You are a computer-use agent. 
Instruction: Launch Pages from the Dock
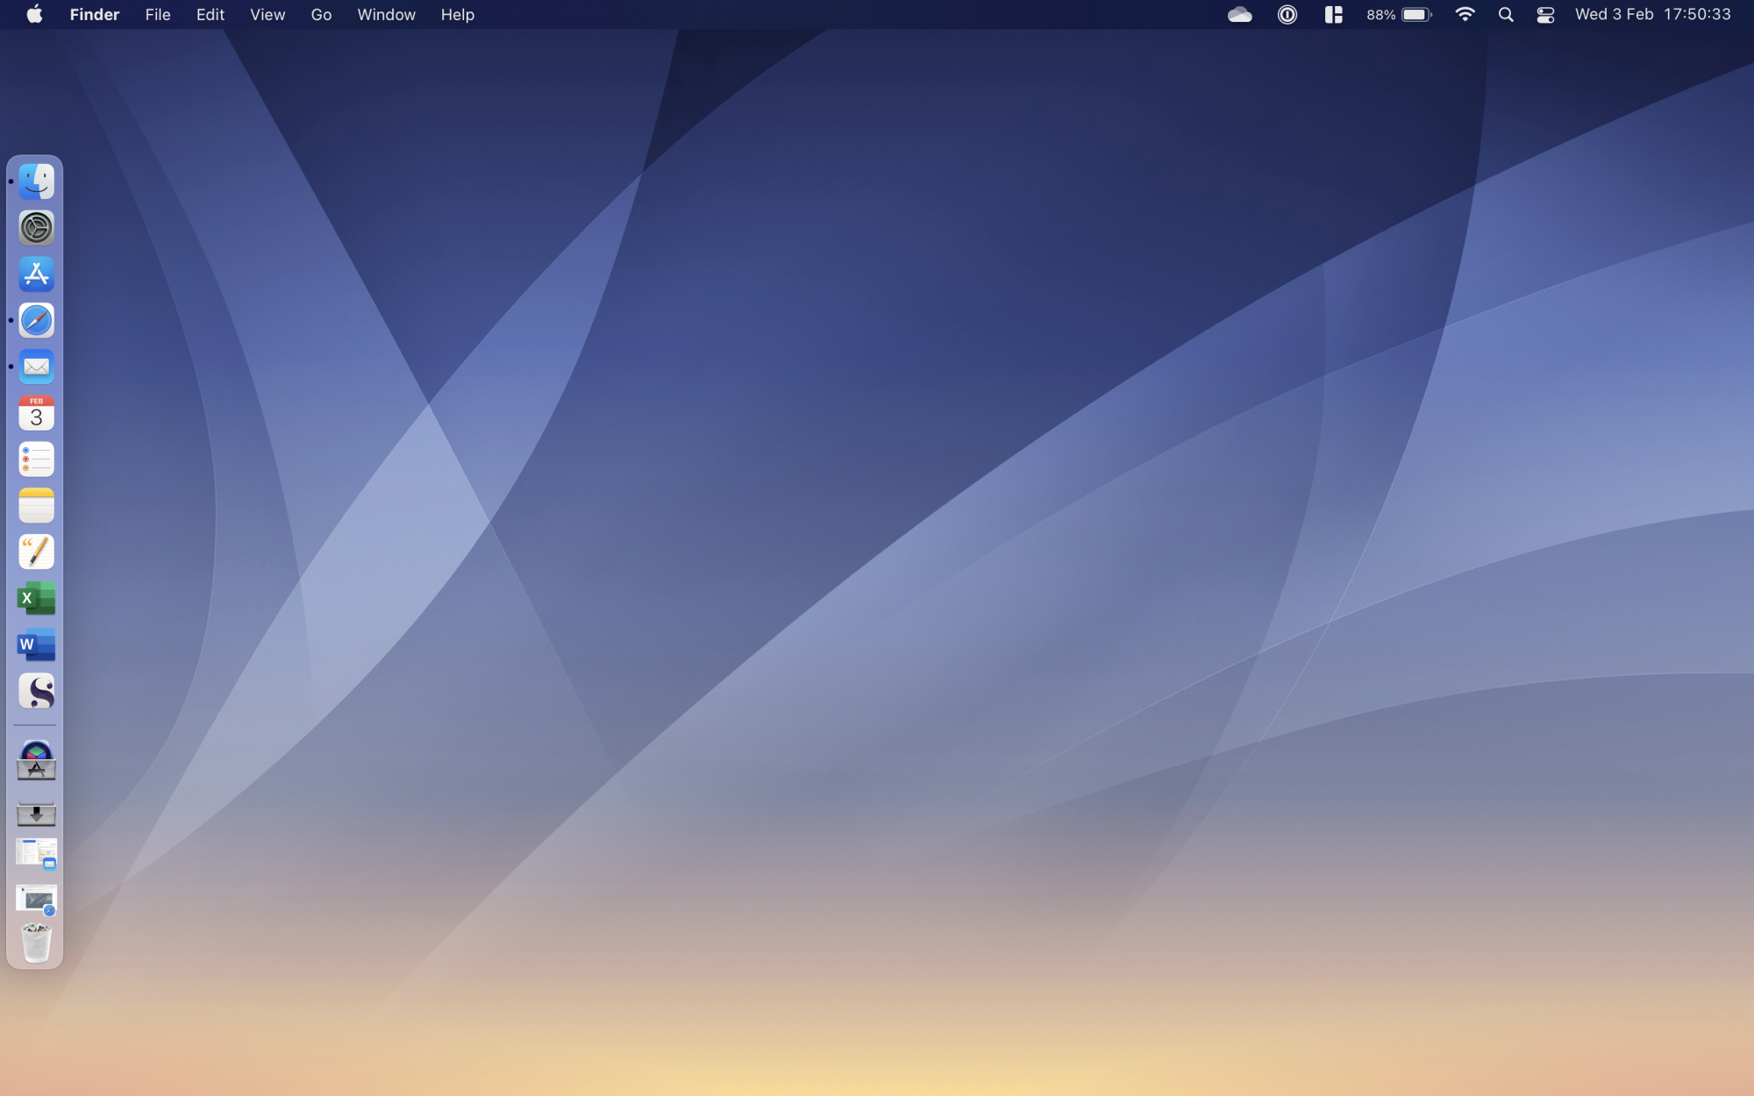click(36, 552)
